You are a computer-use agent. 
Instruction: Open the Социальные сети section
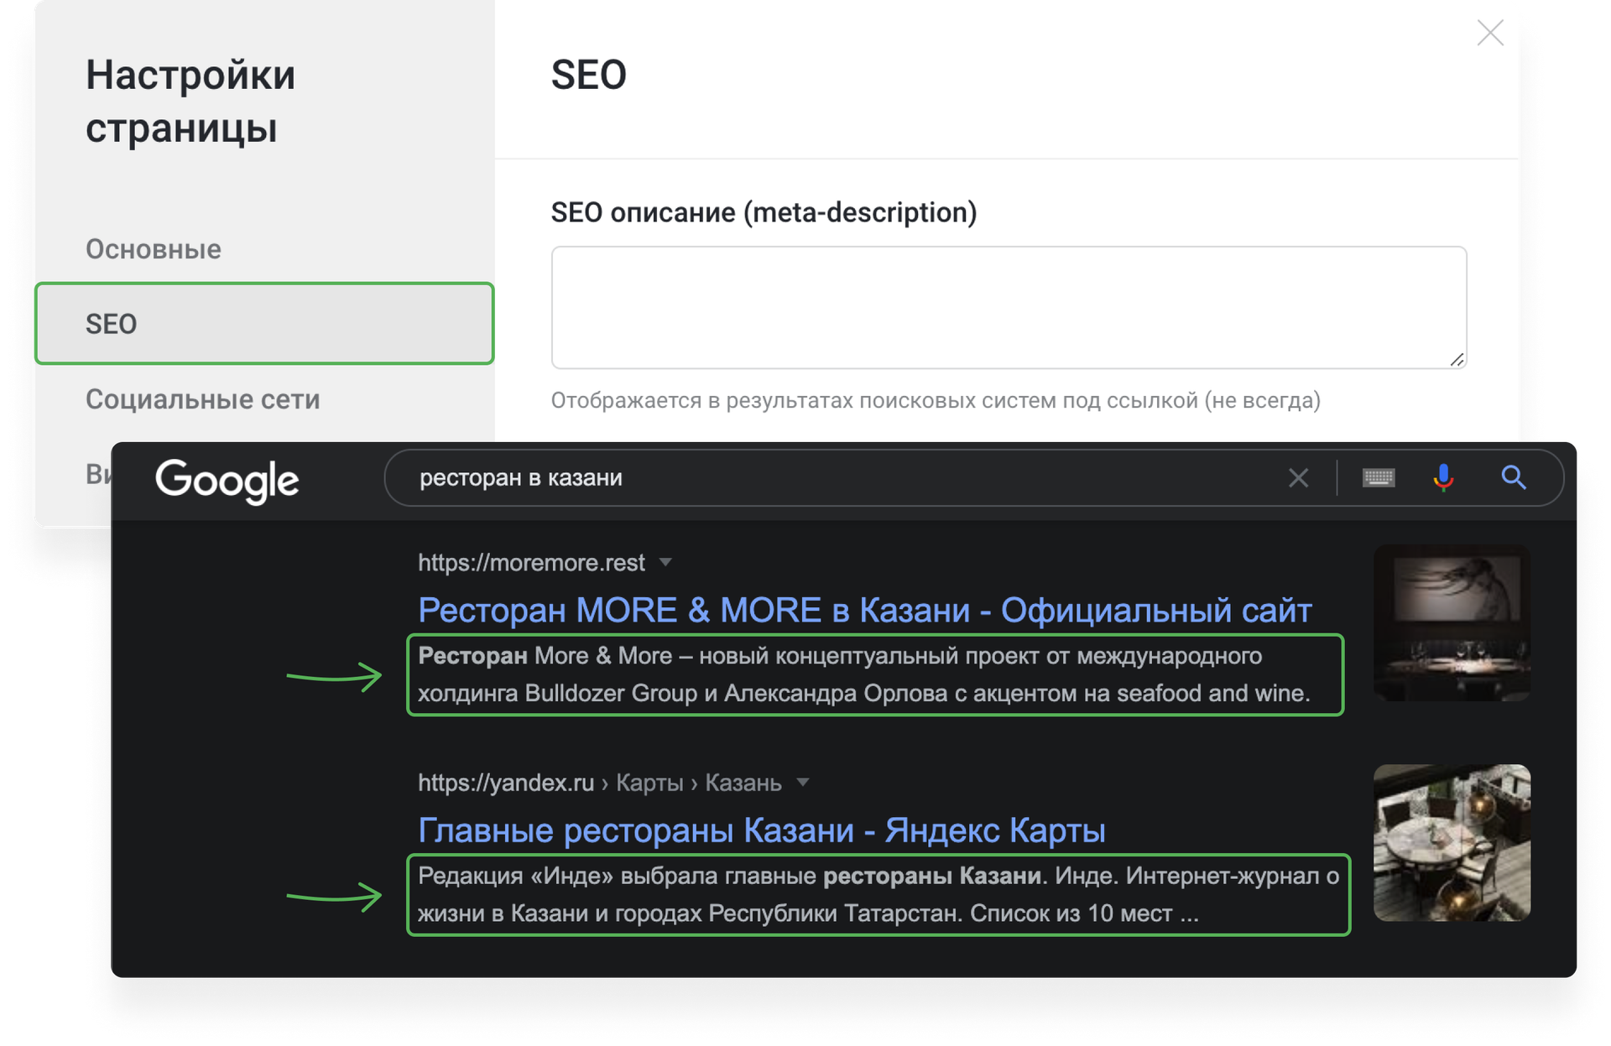coord(202,399)
